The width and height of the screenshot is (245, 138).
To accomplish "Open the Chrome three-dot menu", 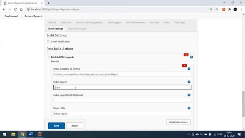I will point(241,9).
